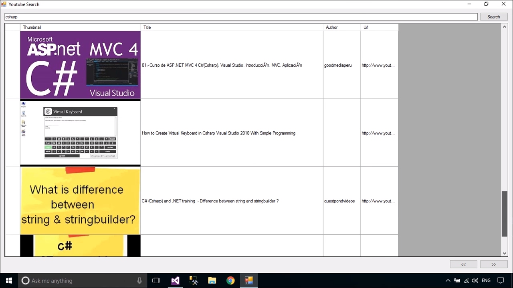Sort by Thumbnail column header
The width and height of the screenshot is (513, 288).
tap(80, 27)
